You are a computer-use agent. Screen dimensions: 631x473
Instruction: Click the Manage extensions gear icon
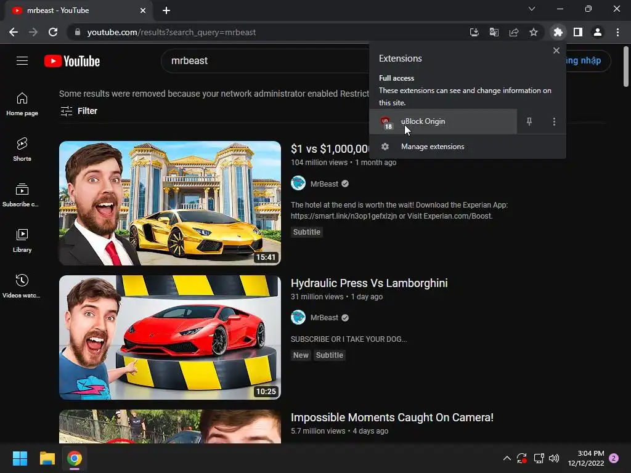tap(385, 147)
